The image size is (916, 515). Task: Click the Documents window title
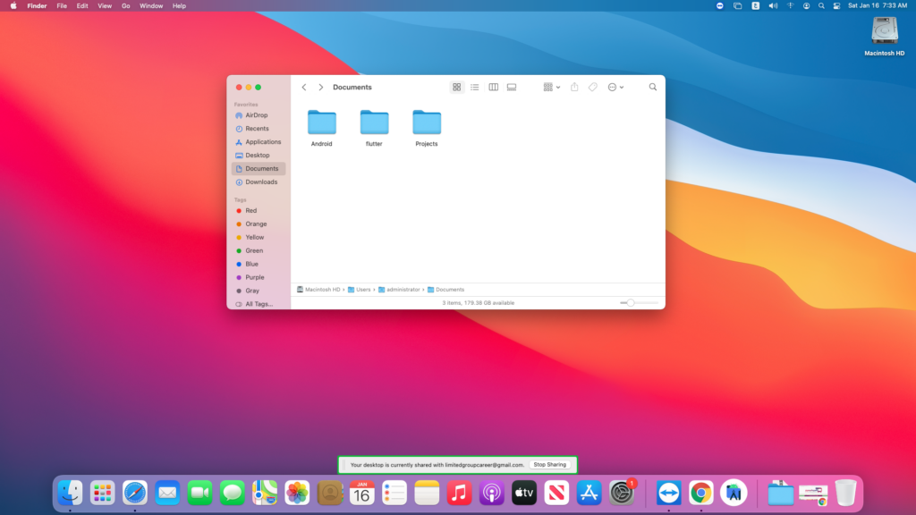352,87
